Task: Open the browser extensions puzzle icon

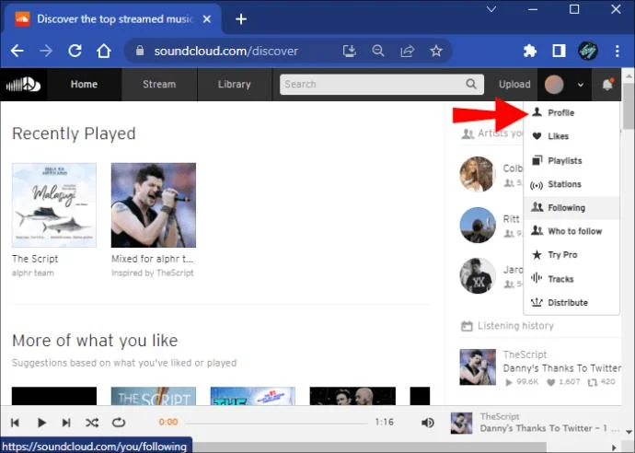Action: pyautogui.click(x=530, y=51)
